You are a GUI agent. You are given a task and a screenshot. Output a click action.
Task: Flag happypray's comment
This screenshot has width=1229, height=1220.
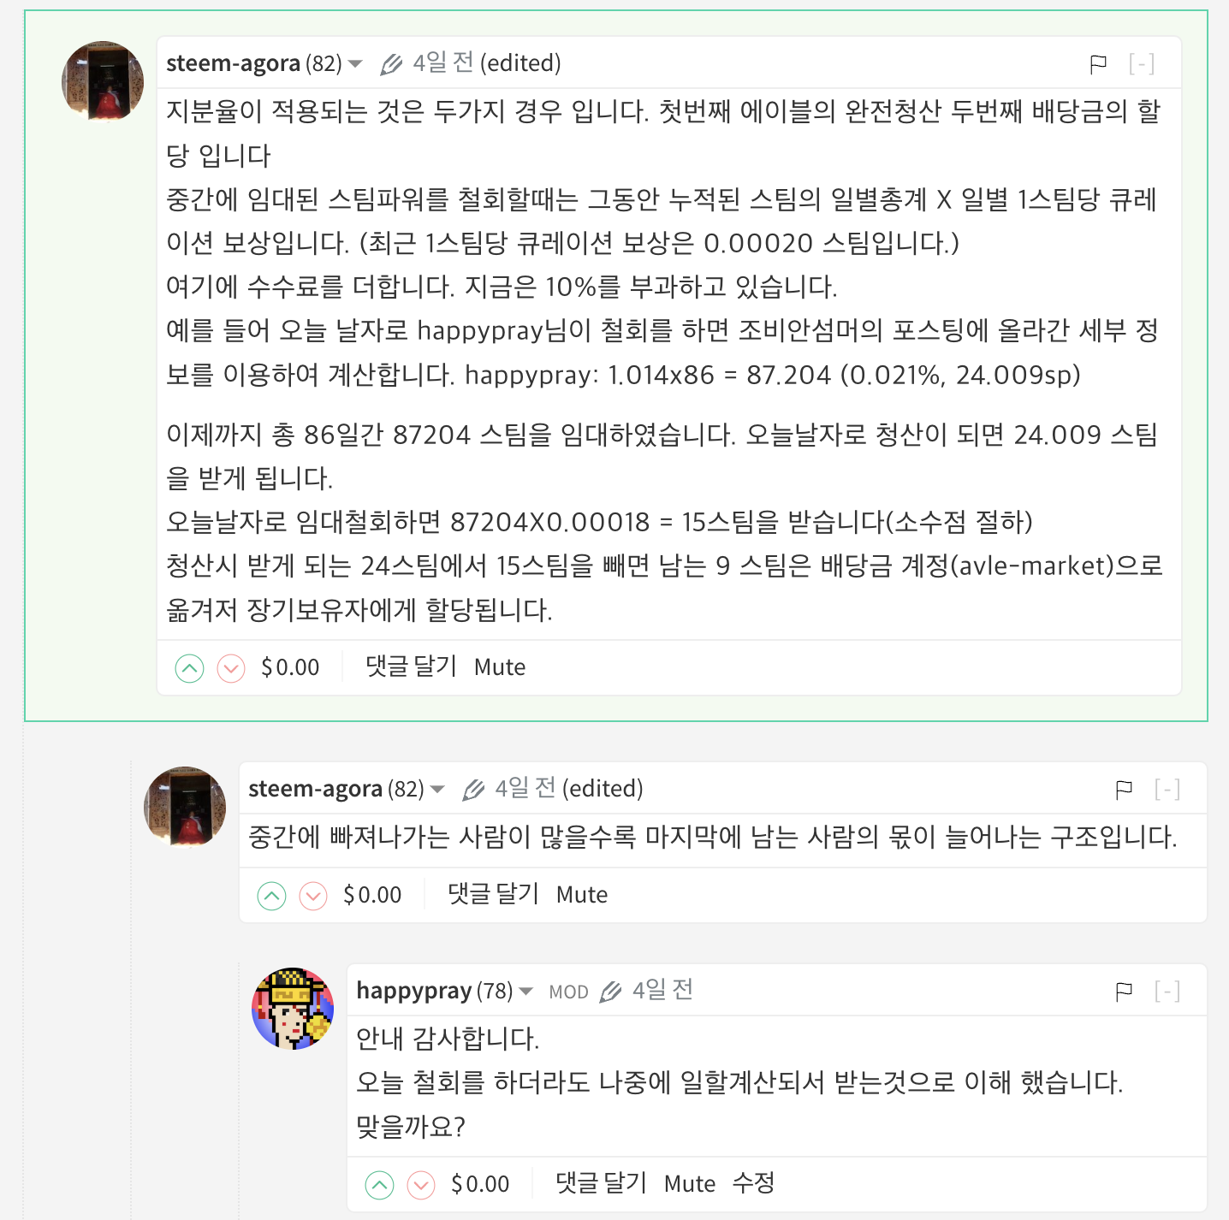(x=1124, y=992)
